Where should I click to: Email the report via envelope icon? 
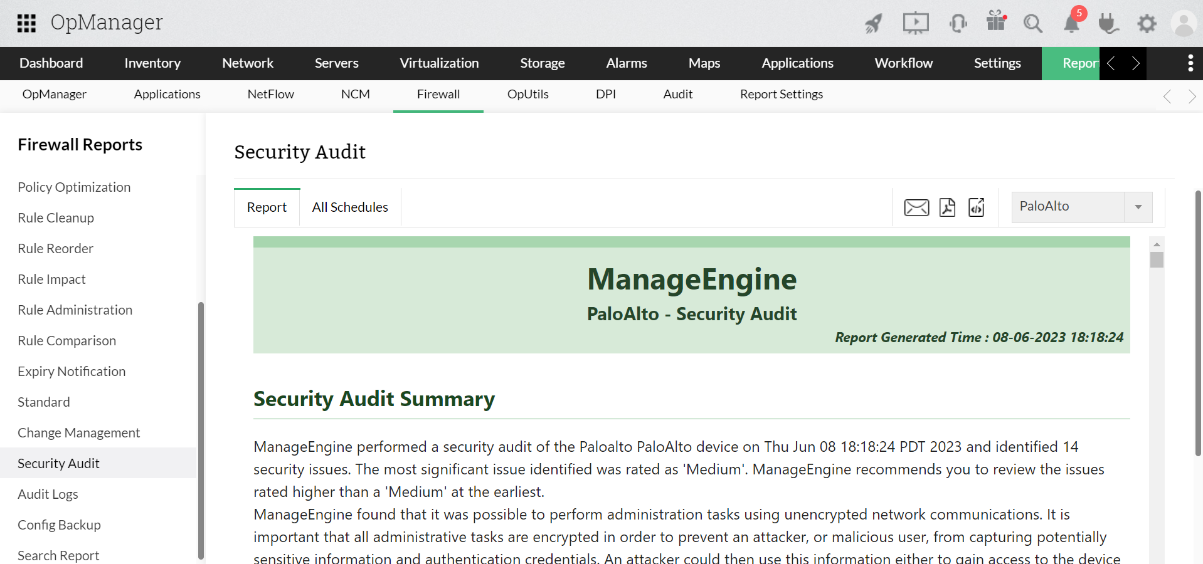click(x=916, y=207)
